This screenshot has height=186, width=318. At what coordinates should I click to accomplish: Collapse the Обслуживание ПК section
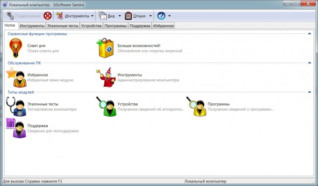coord(310,62)
